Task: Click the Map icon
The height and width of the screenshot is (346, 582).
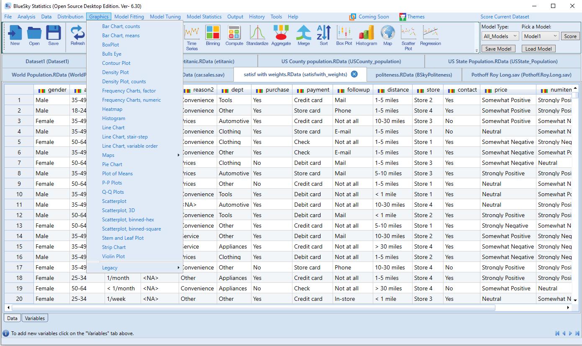Action: coord(387,36)
